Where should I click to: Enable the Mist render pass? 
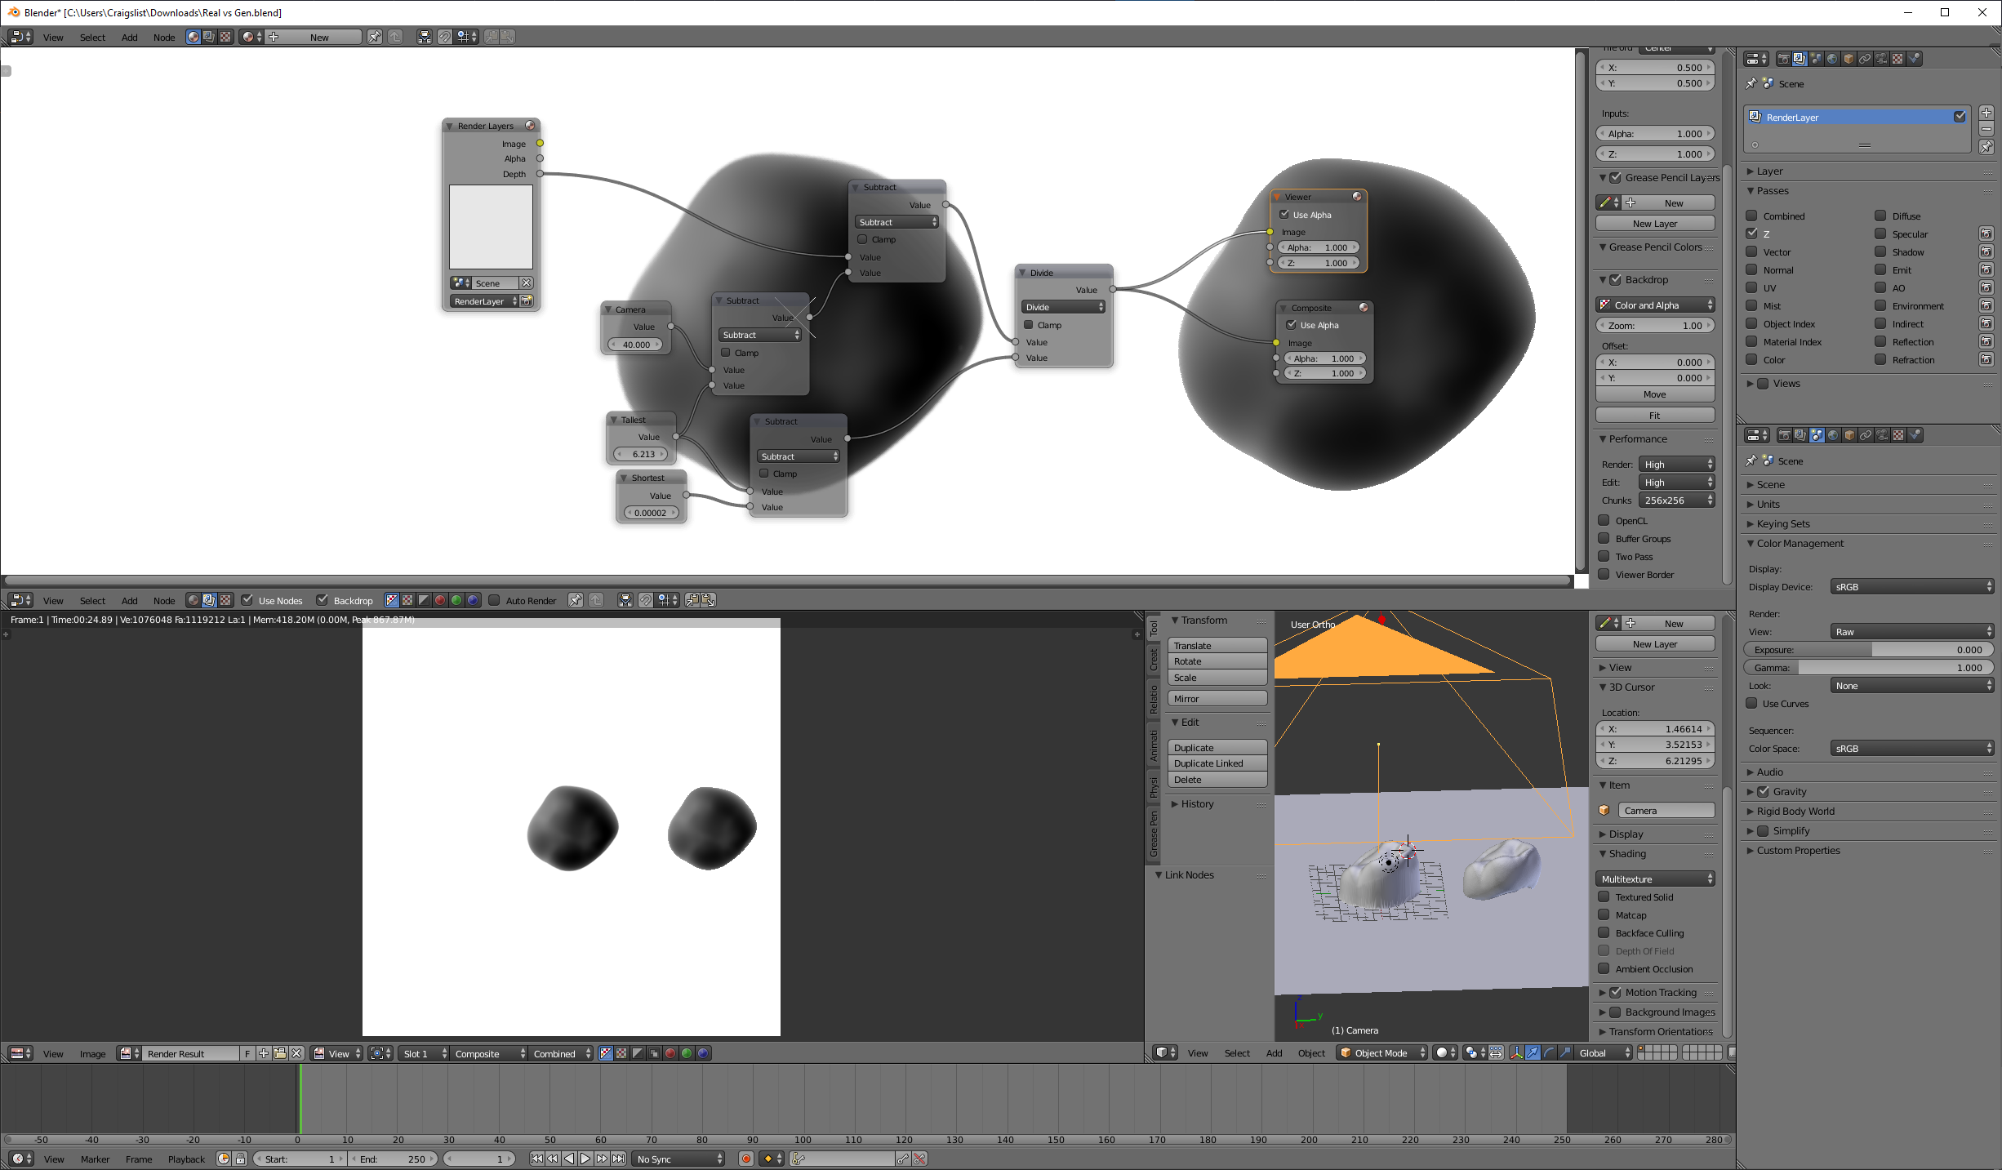click(1751, 305)
